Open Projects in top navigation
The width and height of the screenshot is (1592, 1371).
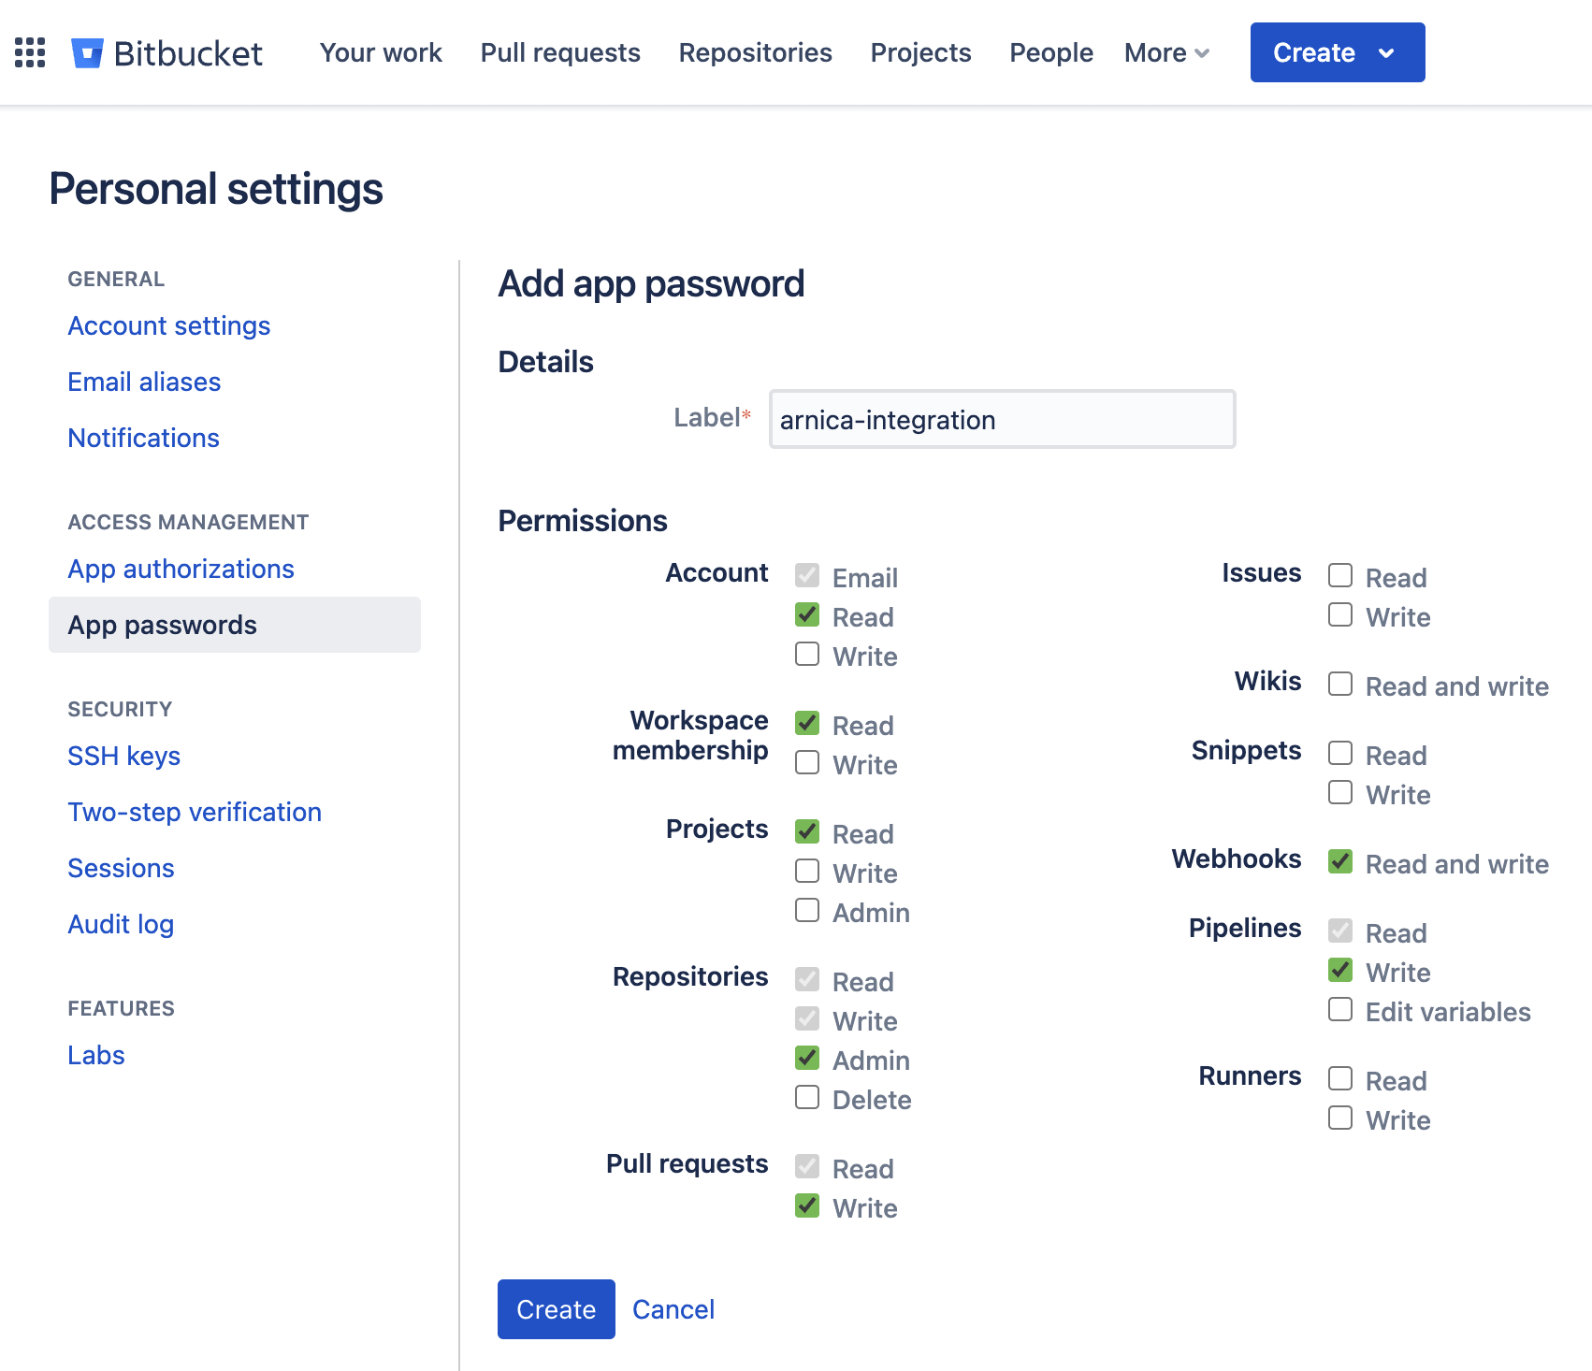point(921,53)
